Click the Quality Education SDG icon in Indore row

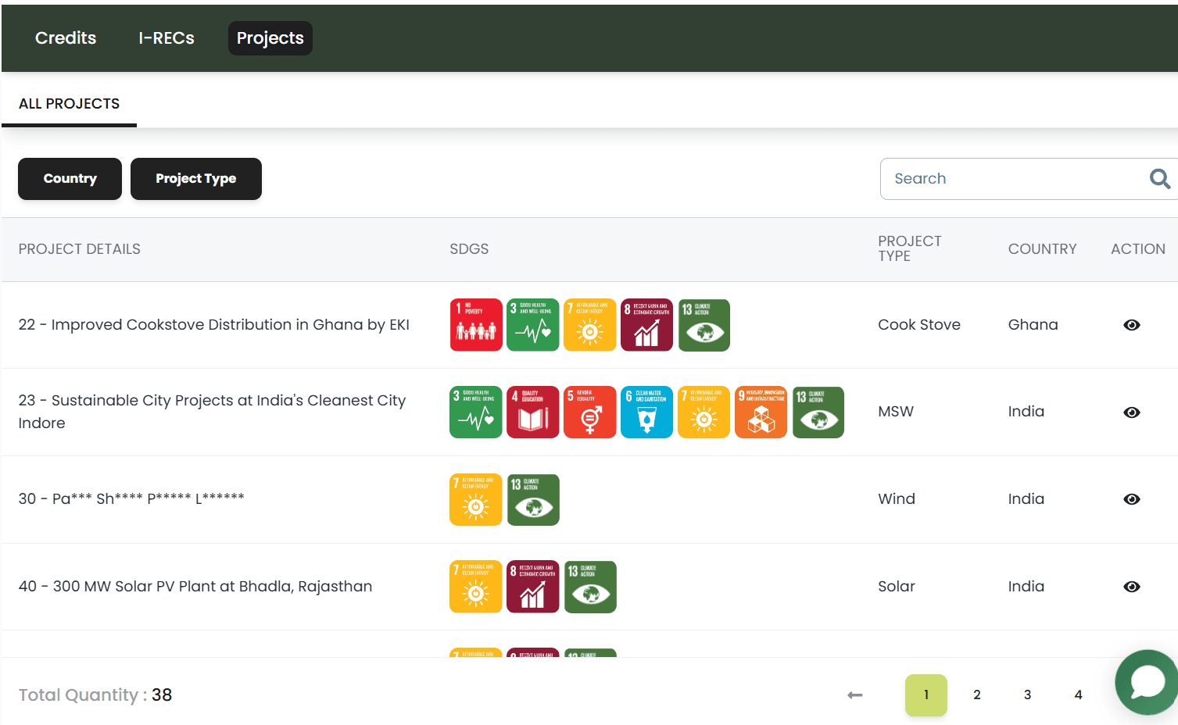(532, 412)
